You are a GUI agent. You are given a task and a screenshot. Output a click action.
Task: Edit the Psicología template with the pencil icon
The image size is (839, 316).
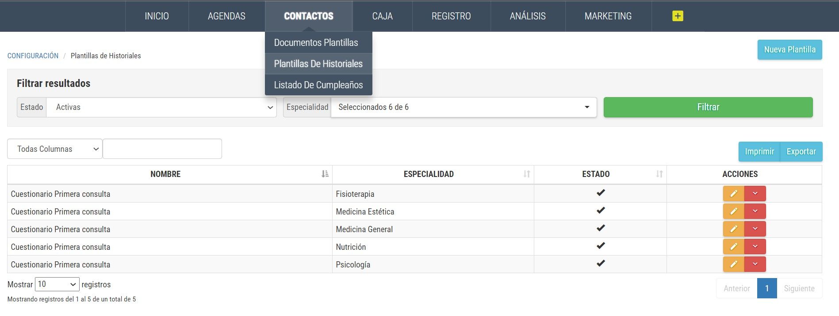tap(733, 264)
